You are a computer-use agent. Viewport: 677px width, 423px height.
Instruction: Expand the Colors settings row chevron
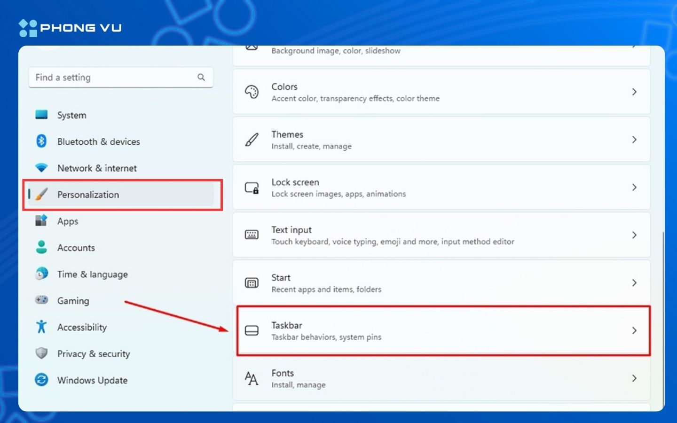[x=635, y=92]
